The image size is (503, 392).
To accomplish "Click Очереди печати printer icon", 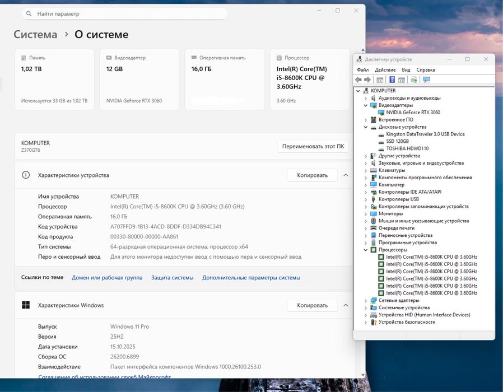I will (374, 228).
